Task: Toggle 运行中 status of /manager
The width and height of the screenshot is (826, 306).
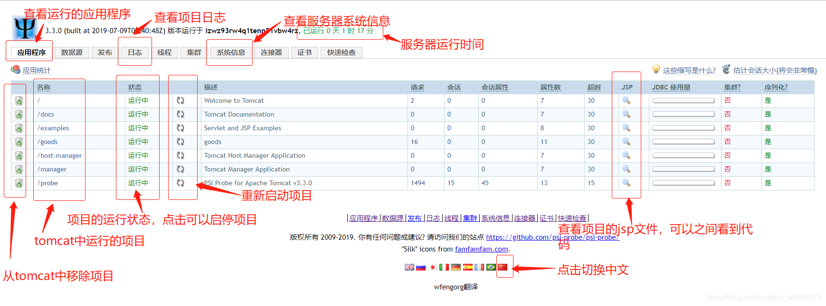Action: tap(138, 169)
